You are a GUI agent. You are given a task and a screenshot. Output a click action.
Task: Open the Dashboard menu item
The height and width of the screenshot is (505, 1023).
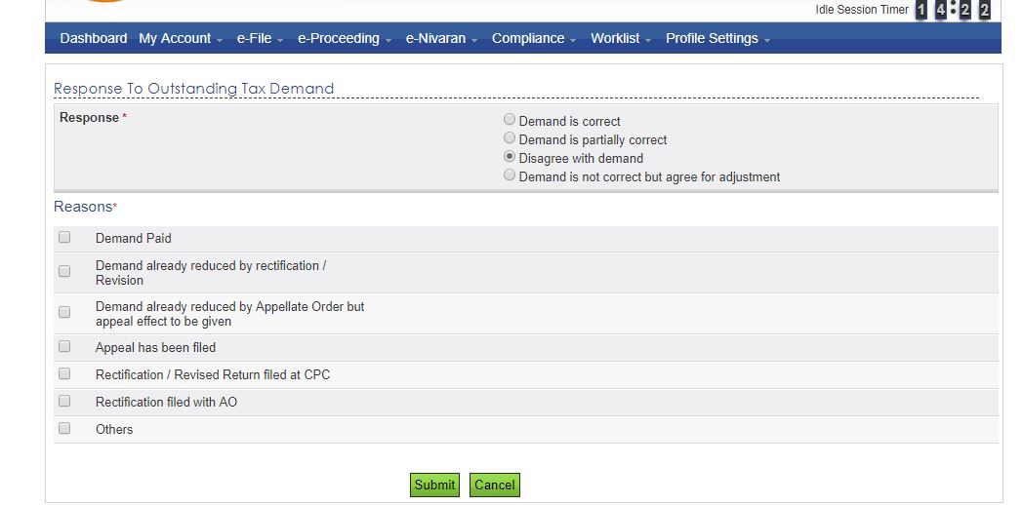click(94, 38)
